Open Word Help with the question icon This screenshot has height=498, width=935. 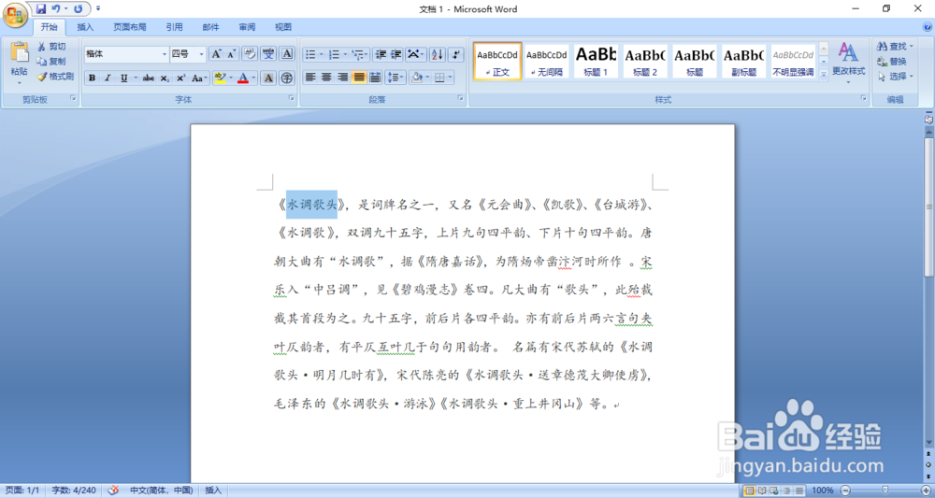click(928, 27)
